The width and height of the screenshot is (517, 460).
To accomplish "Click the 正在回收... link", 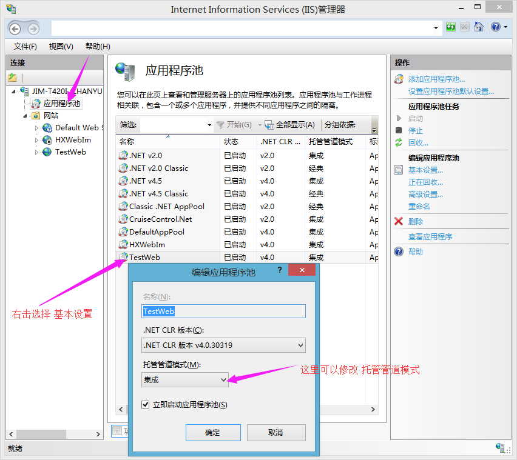I will pos(425,182).
